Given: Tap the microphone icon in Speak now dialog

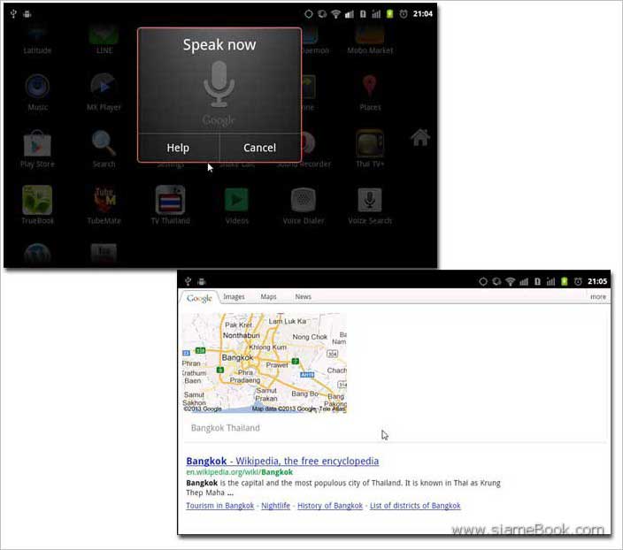Looking at the screenshot, I should click(219, 84).
